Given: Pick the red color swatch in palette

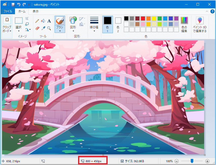Looking at the screenshot, I should coord(143,18).
